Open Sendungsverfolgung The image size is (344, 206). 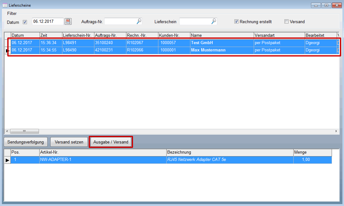coord(25,142)
